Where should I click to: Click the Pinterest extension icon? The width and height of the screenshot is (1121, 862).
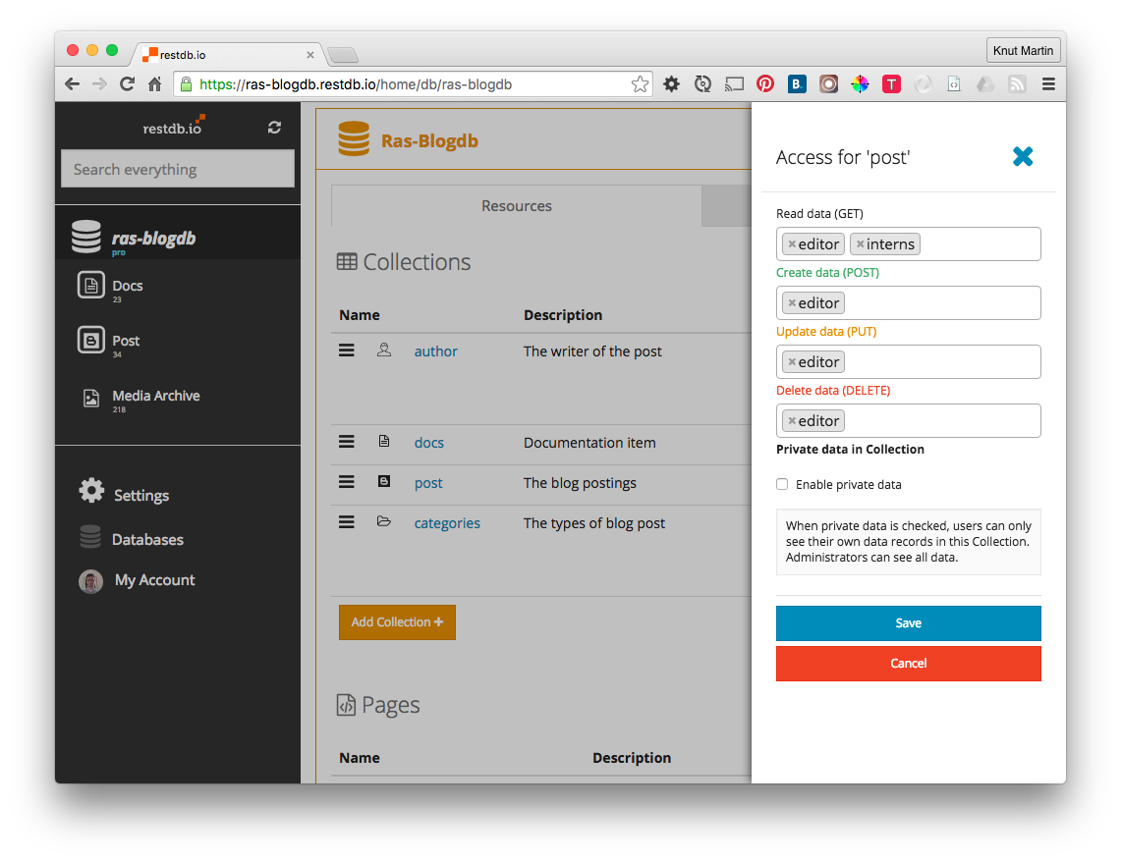click(765, 84)
